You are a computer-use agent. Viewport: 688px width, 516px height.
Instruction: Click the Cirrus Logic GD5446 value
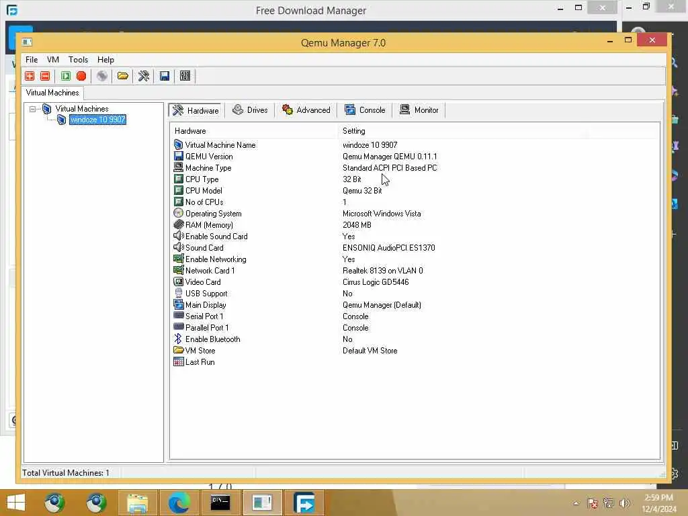pos(376,282)
